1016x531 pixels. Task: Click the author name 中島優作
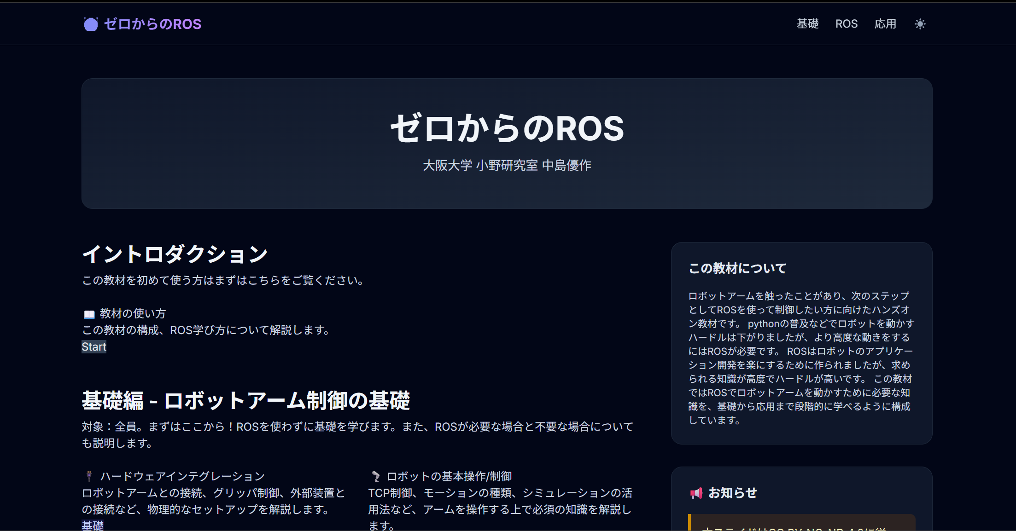point(568,166)
